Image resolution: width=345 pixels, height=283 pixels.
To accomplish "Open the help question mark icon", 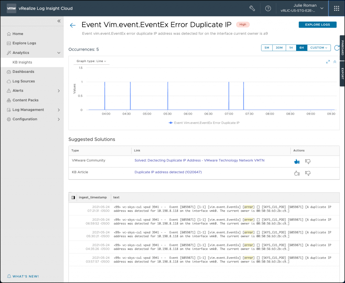I will click(x=268, y=8).
